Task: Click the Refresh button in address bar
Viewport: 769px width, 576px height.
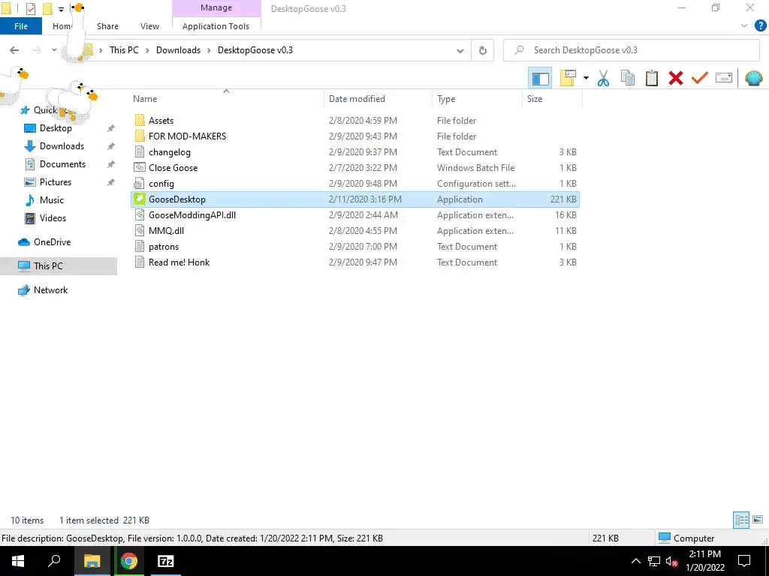Action: click(483, 50)
